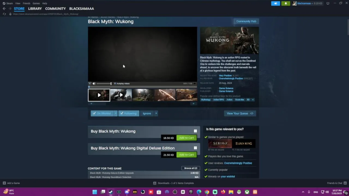This screenshot has height=196, width=349.
Task: Open the View menu
Action: click(18, 3)
